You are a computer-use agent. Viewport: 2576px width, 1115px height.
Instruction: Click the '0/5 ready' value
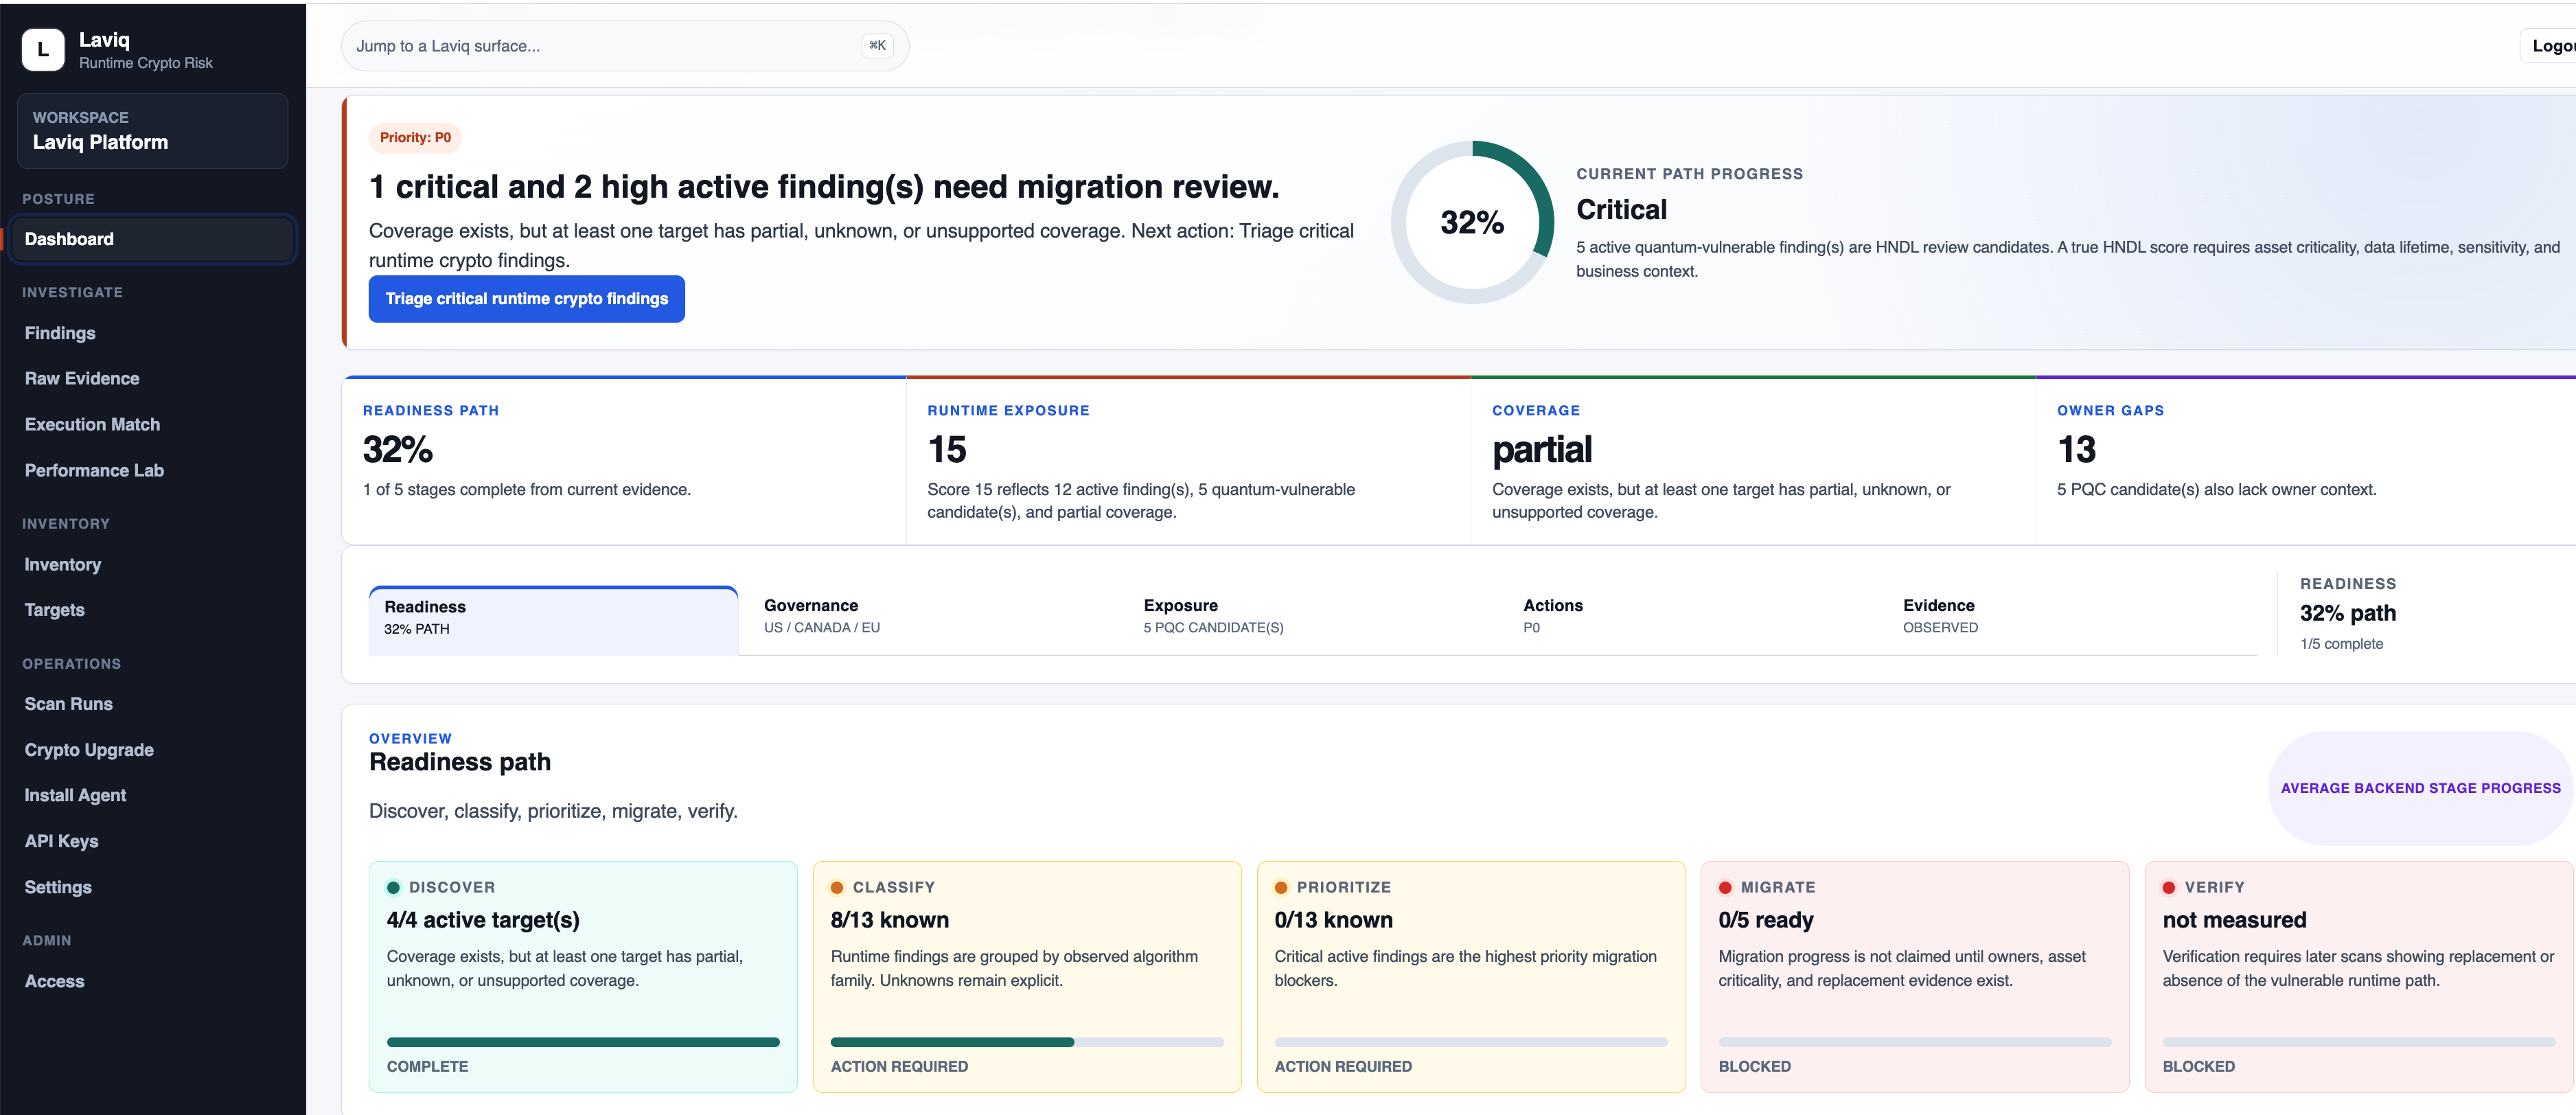pyautogui.click(x=1766, y=921)
